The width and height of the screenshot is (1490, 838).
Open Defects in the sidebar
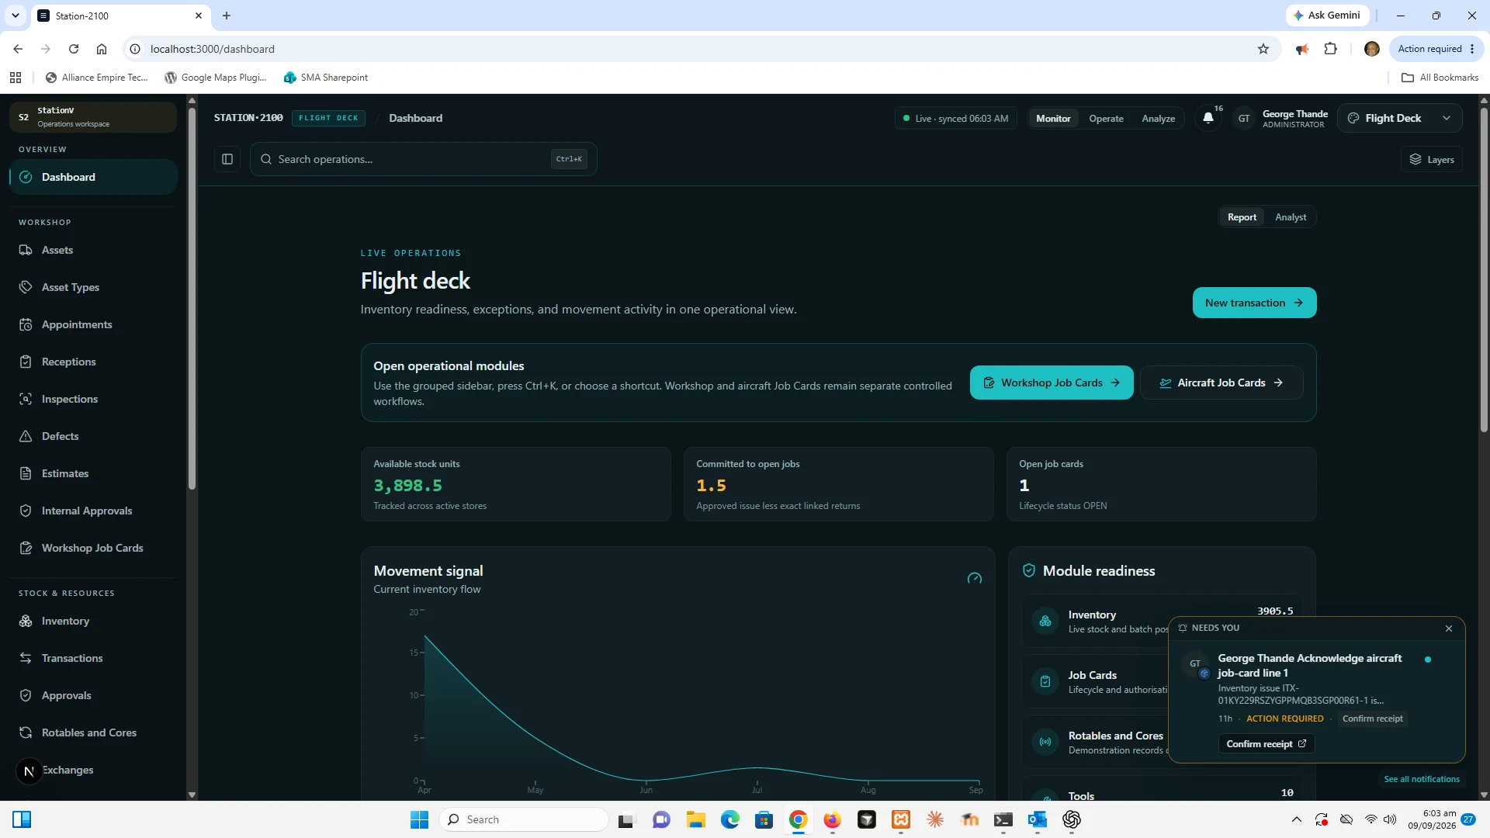93,436
